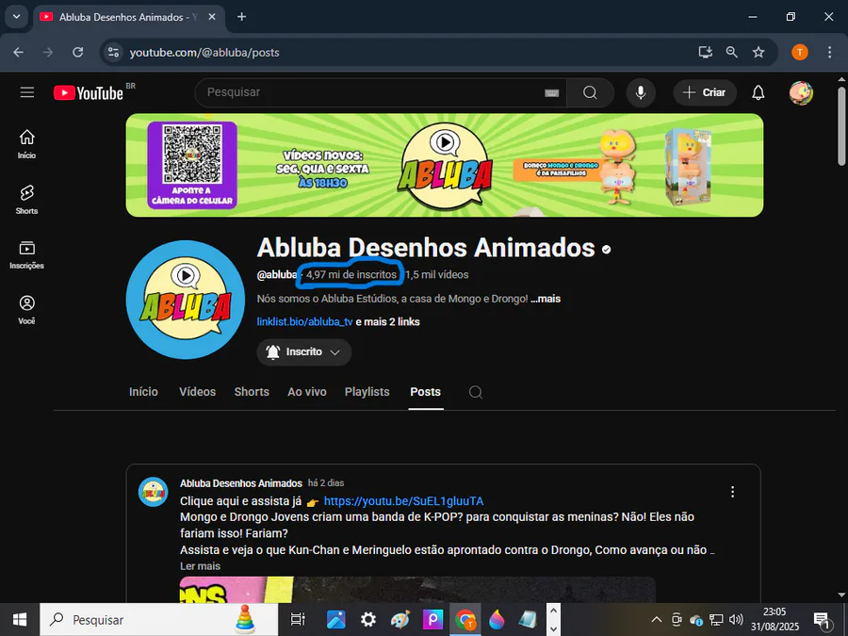Open the account avatar menu
Image resolution: width=848 pixels, height=636 pixels.
point(800,93)
